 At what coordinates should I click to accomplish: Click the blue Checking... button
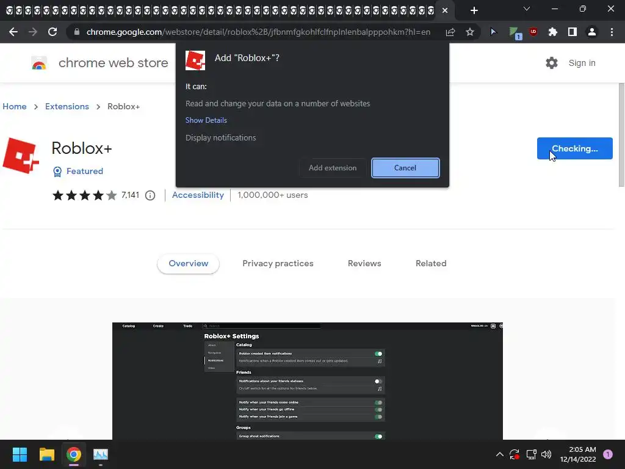tap(575, 148)
